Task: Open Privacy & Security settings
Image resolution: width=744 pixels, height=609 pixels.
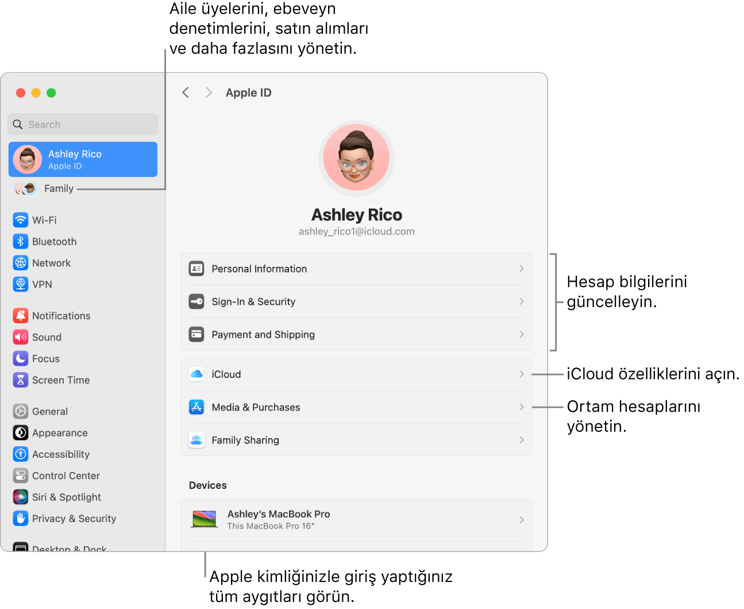Action: click(21, 518)
